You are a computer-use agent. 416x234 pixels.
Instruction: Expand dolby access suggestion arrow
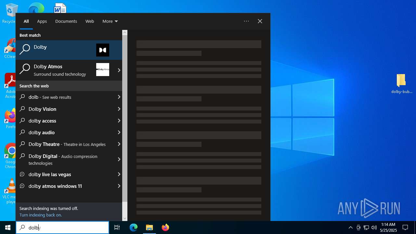[x=119, y=121]
